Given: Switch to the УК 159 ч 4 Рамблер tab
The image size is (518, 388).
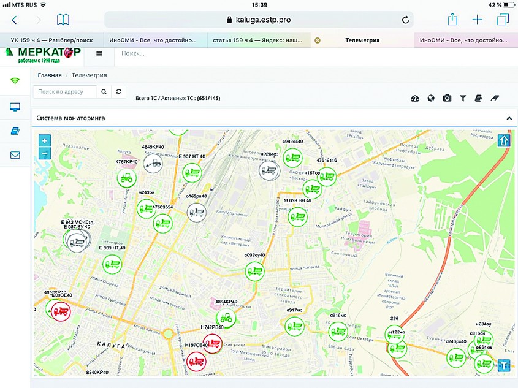Looking at the screenshot, I should point(51,40).
